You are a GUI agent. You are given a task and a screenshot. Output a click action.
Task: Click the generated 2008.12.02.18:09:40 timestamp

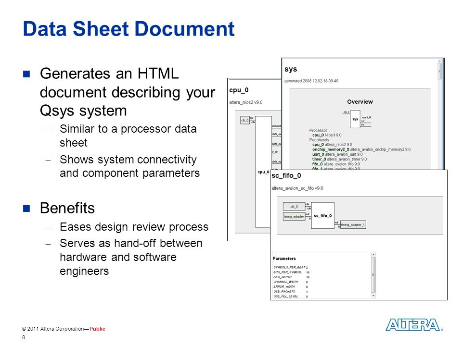(x=311, y=81)
